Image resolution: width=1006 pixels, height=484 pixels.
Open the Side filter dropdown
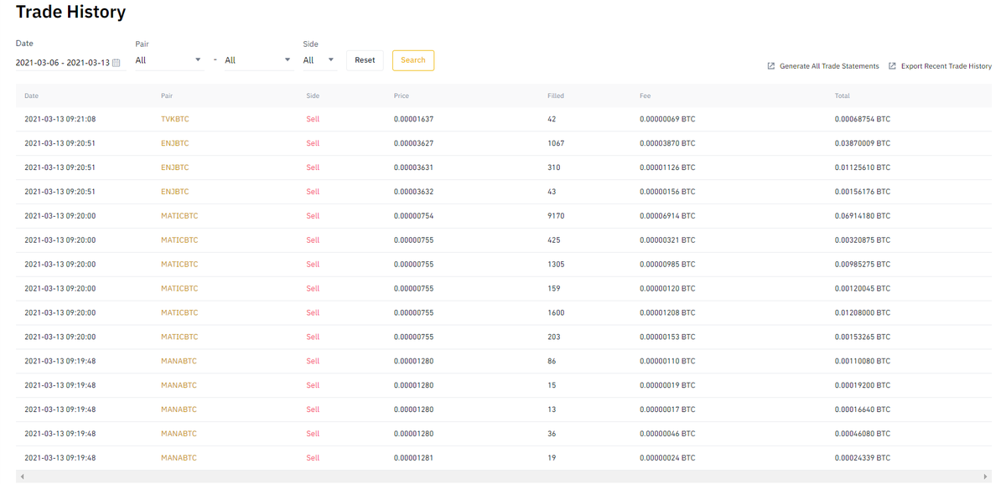coord(319,60)
